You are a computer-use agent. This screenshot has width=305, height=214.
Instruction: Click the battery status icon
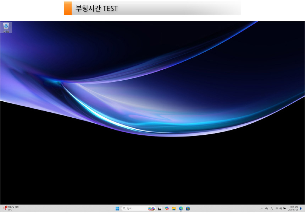[284, 209]
